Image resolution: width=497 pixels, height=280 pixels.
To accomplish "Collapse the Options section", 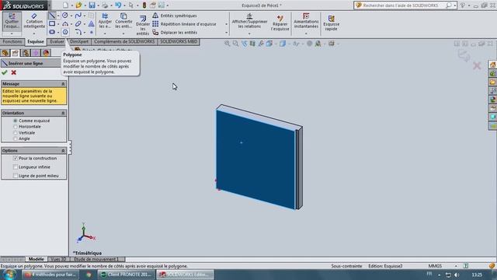I will 63,150.
